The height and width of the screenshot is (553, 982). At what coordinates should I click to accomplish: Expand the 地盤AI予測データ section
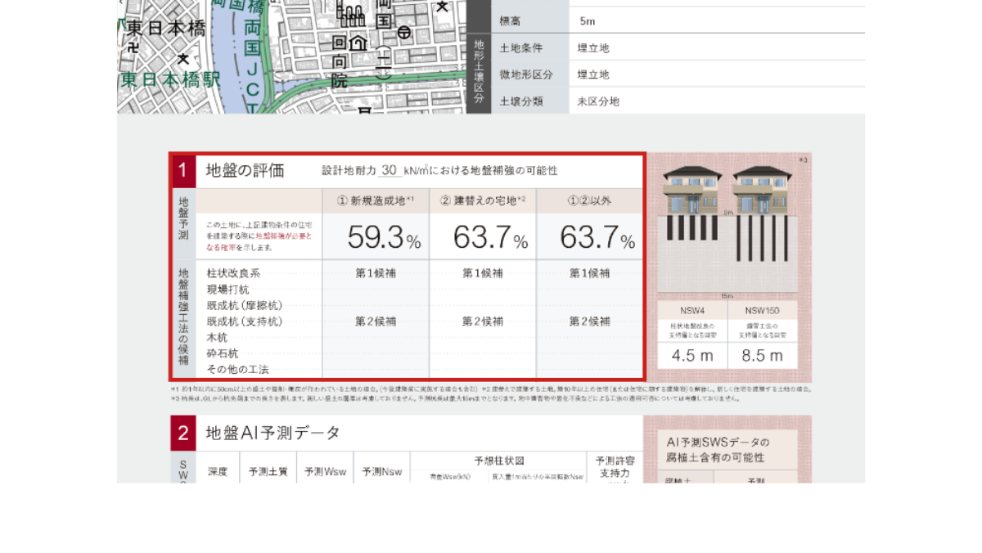270,434
